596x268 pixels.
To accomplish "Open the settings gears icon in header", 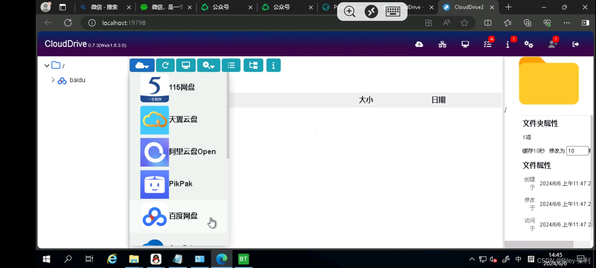I will tap(529, 44).
